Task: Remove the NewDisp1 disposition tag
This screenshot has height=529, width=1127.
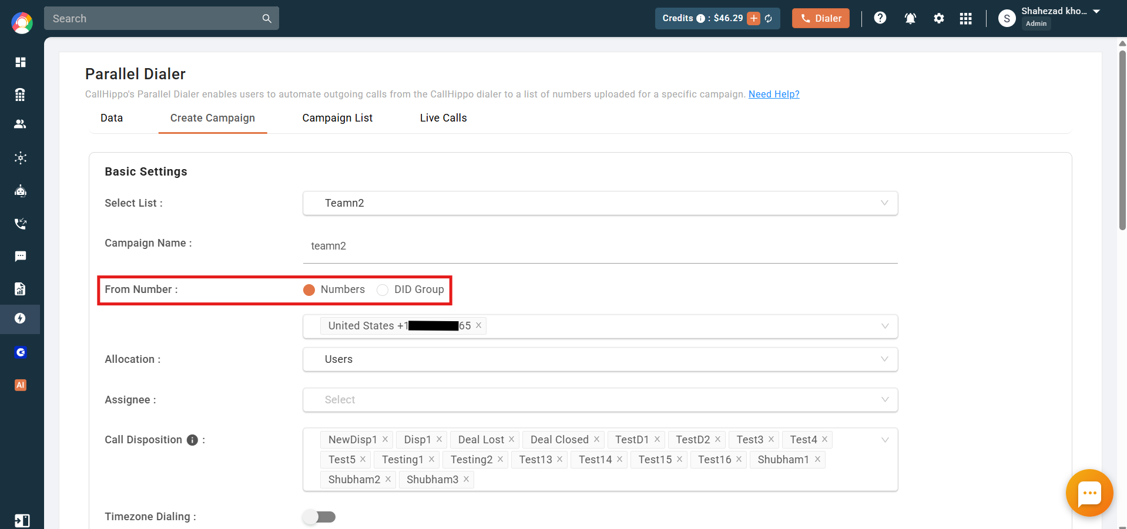Action: click(385, 439)
